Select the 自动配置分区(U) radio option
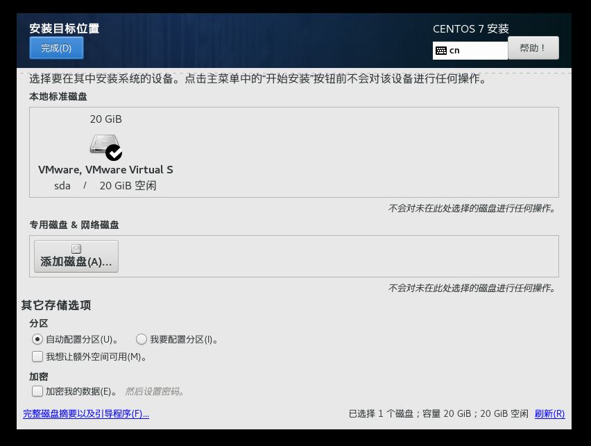This screenshot has width=591, height=446. click(x=37, y=339)
